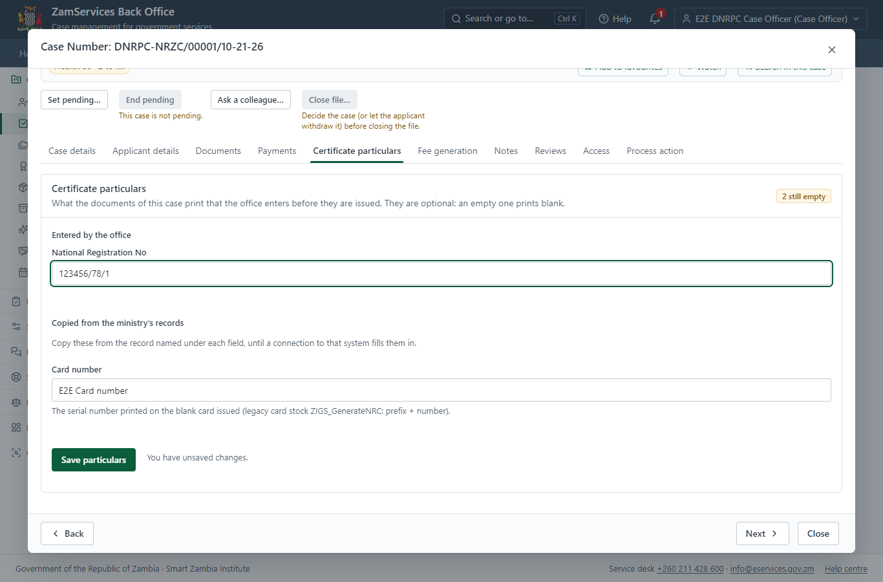Click the 2 still empty badge
Screen dimensions: 883x582
point(803,196)
